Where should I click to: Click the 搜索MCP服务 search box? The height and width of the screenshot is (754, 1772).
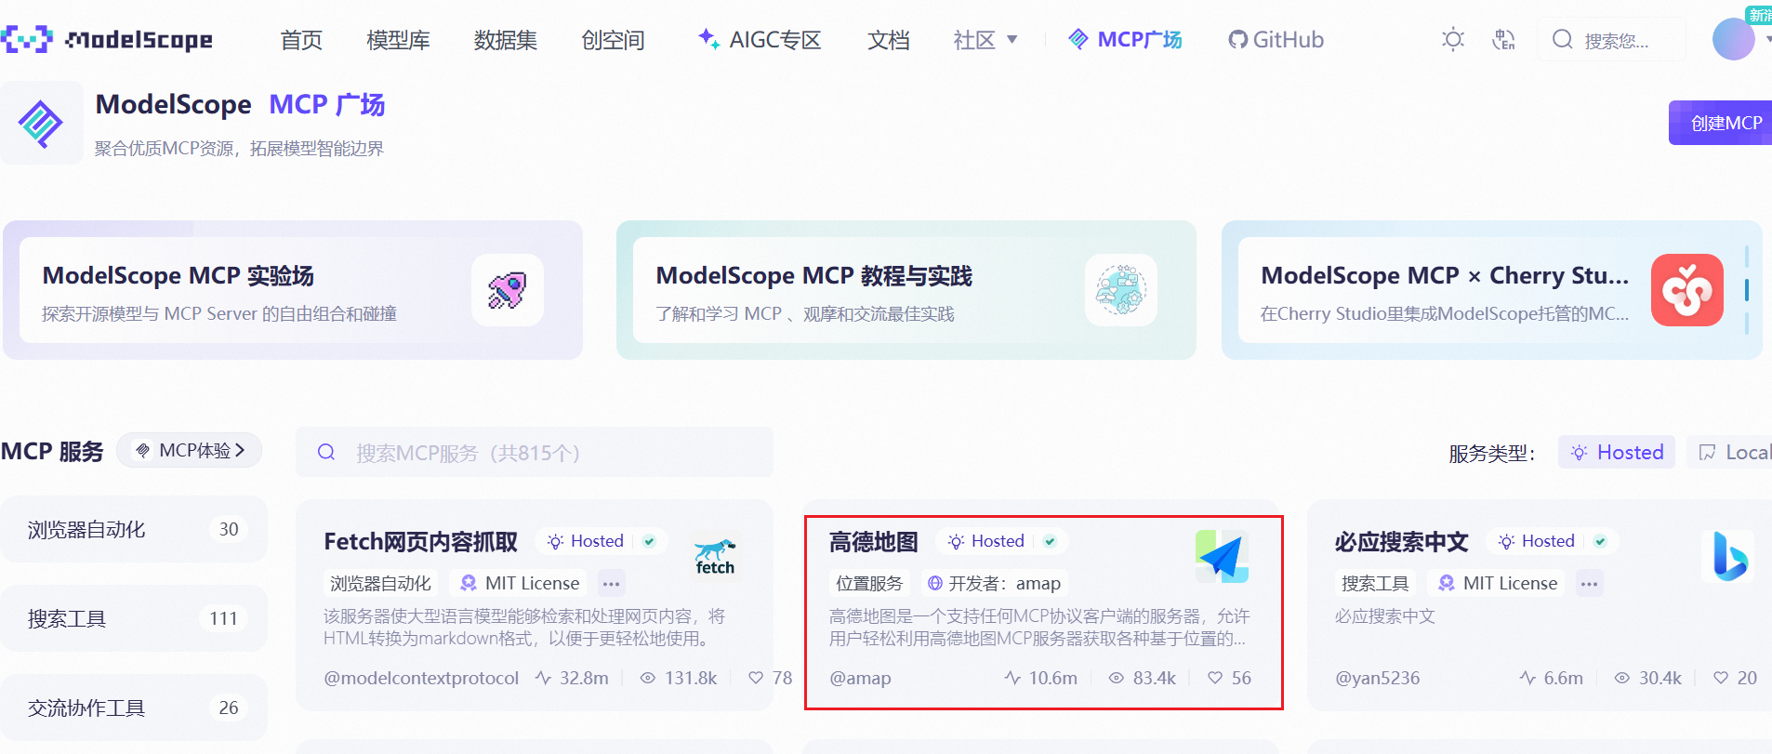coord(535,452)
